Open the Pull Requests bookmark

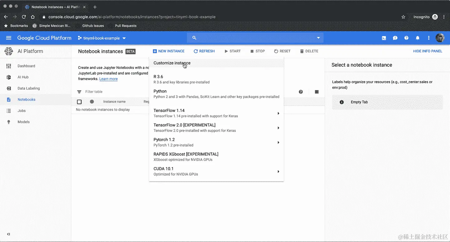tap(126, 26)
